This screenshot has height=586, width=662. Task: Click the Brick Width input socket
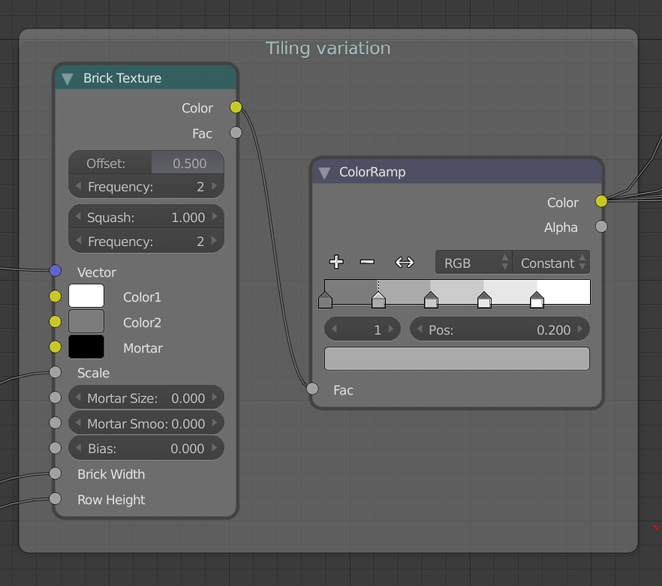(55, 473)
